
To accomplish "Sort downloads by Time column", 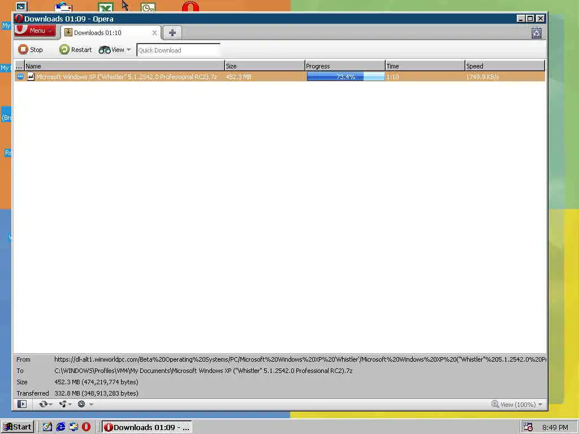I will click(425, 66).
